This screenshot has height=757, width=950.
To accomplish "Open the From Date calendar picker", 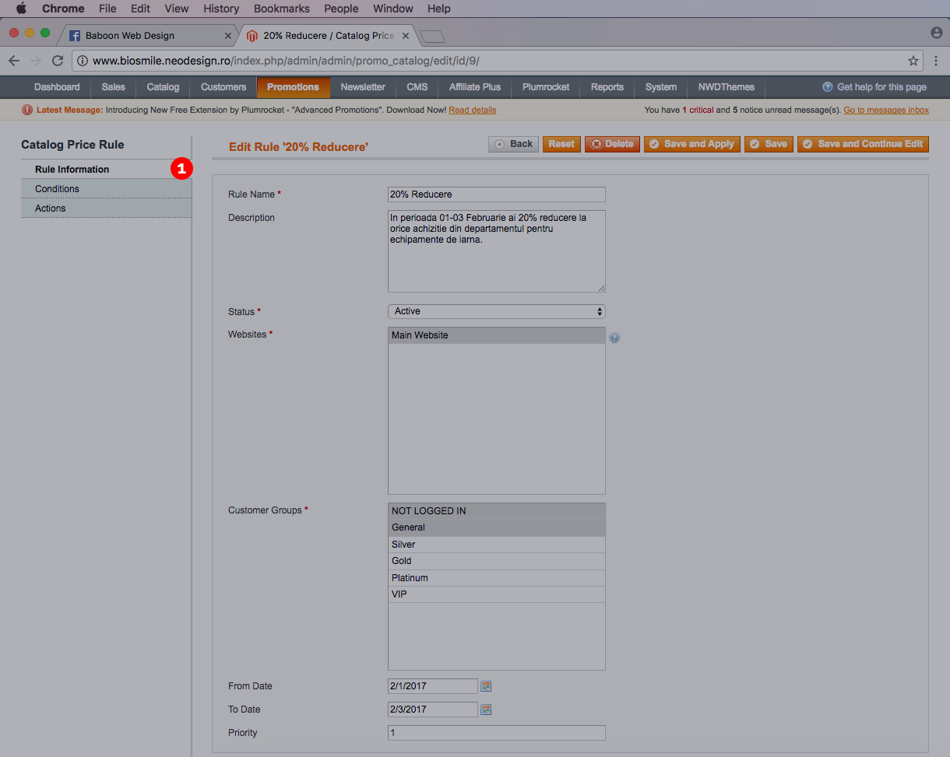I will point(486,685).
